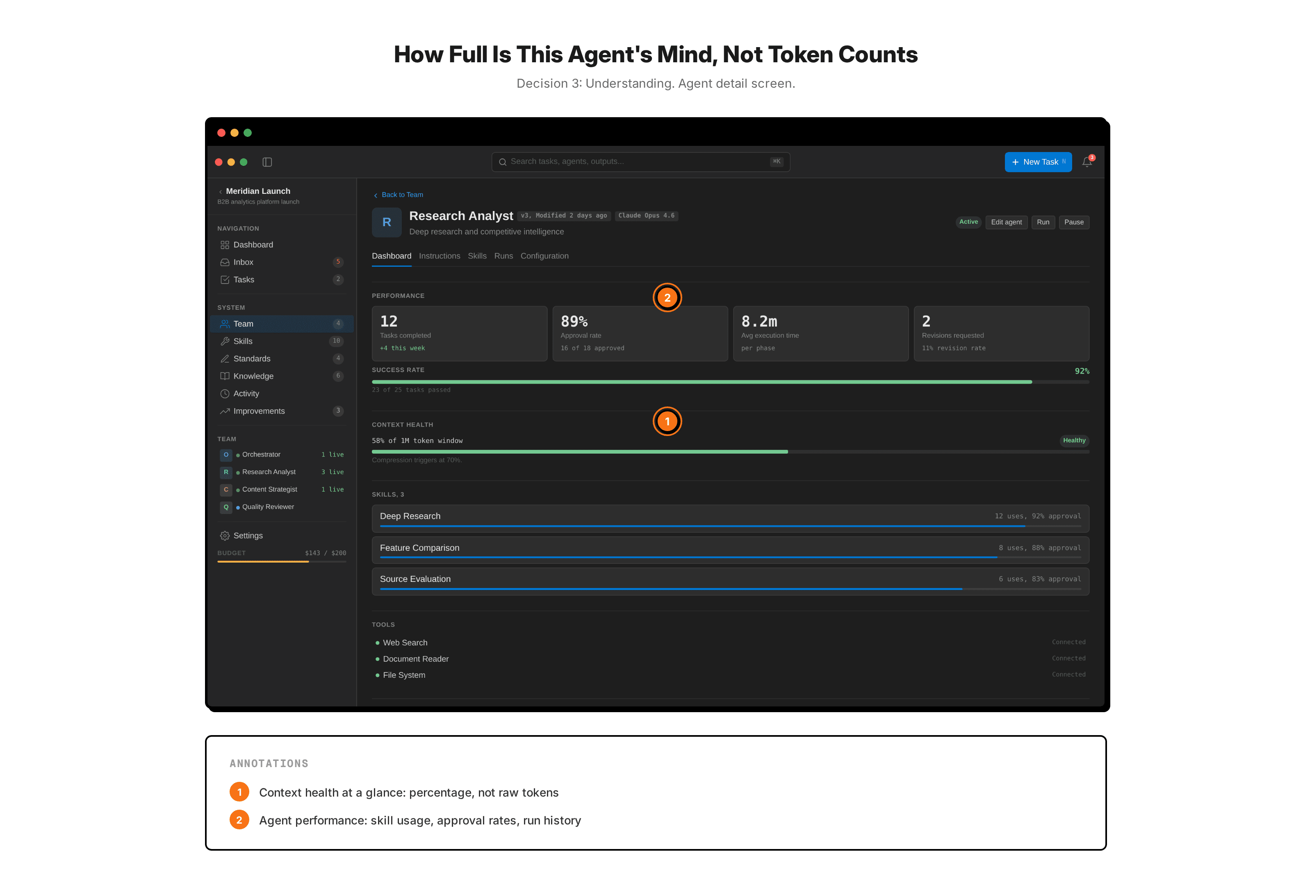Open the Dashboard tab of the agent
Screen dimensions: 1312x890
pos(391,256)
